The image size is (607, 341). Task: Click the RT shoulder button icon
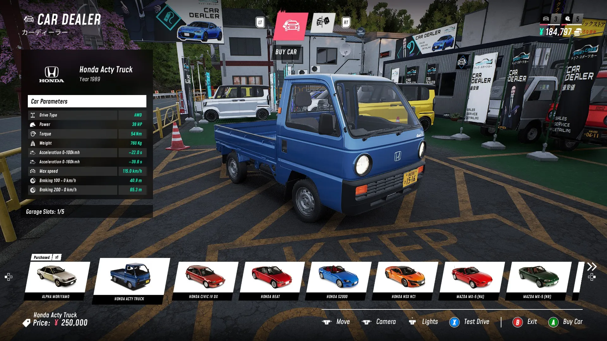click(346, 22)
